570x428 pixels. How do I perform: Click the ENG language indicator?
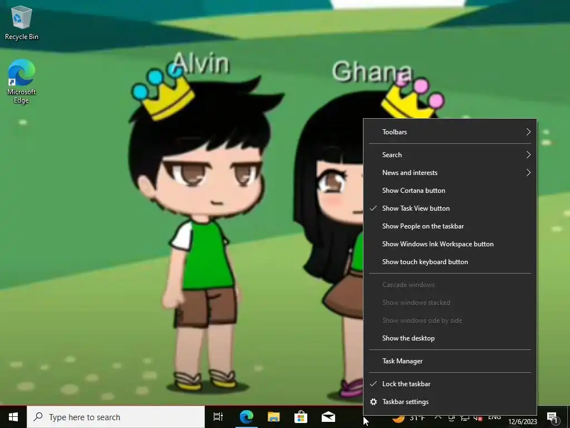(494, 417)
